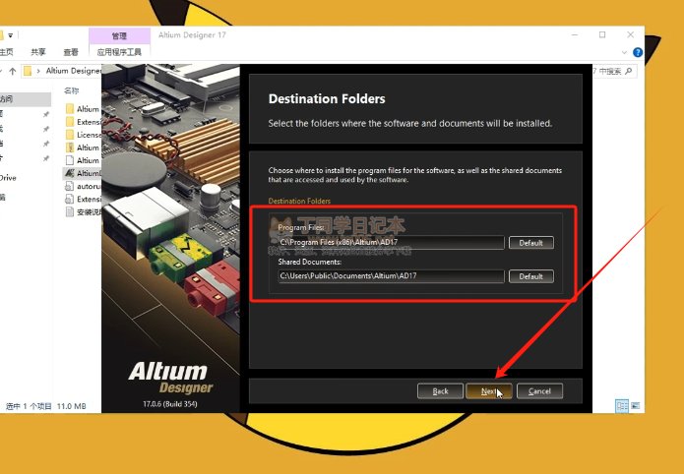Open the quick access toolbar dropdown arrow
This screenshot has width=684, height=474.
tap(11, 35)
